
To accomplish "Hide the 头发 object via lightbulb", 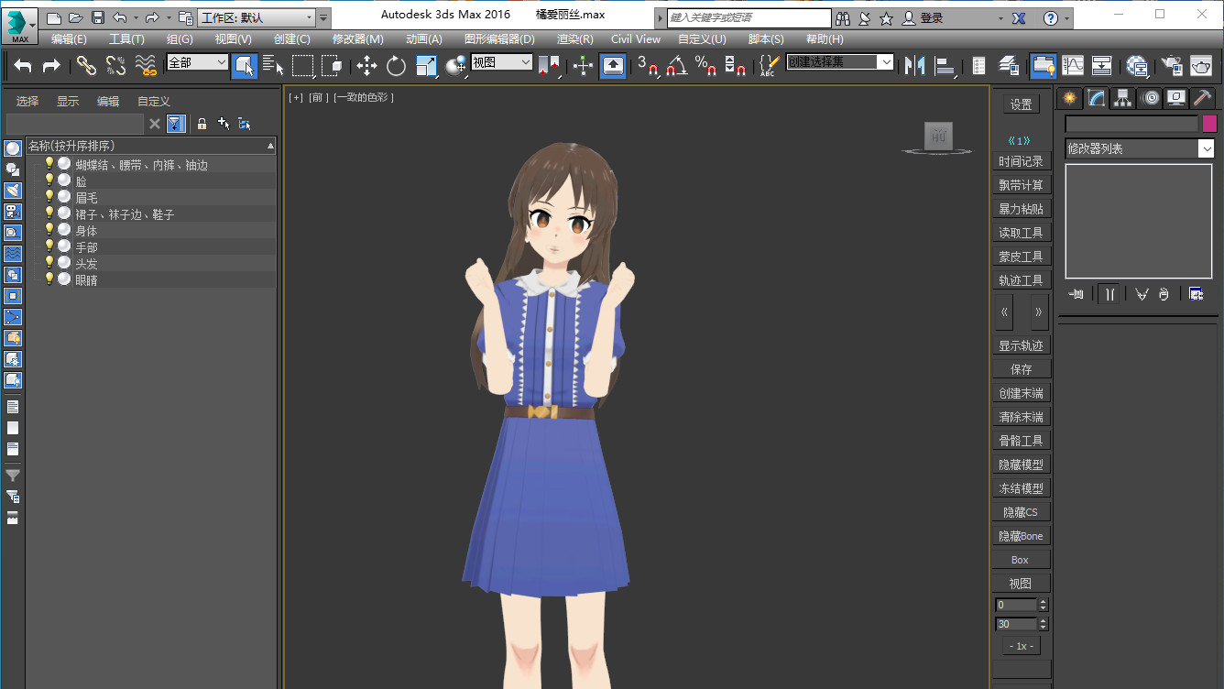I will coord(49,262).
